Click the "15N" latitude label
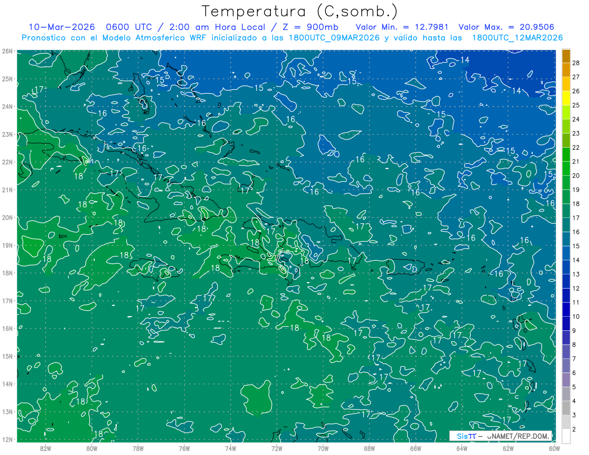589x455 pixels. [7, 356]
